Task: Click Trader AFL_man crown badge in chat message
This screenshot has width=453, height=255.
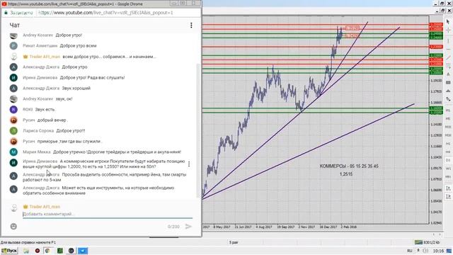Action: coord(25,57)
